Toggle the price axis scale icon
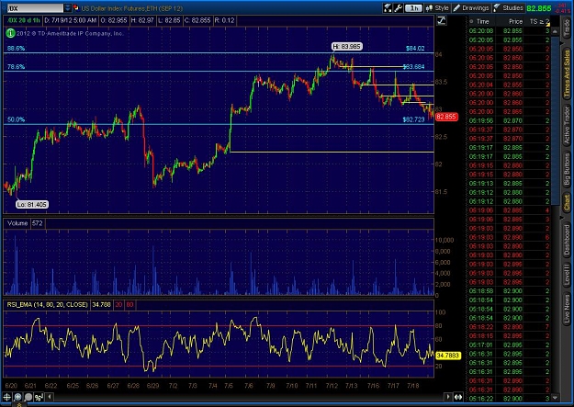Image resolution: width=574 pixels, height=407 pixels. coord(442,20)
